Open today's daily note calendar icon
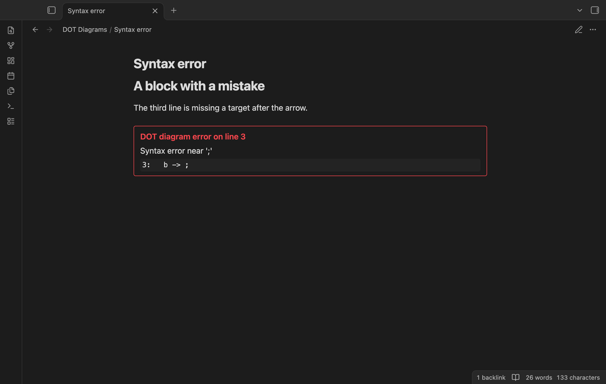Image resolution: width=606 pixels, height=384 pixels. [x=11, y=76]
